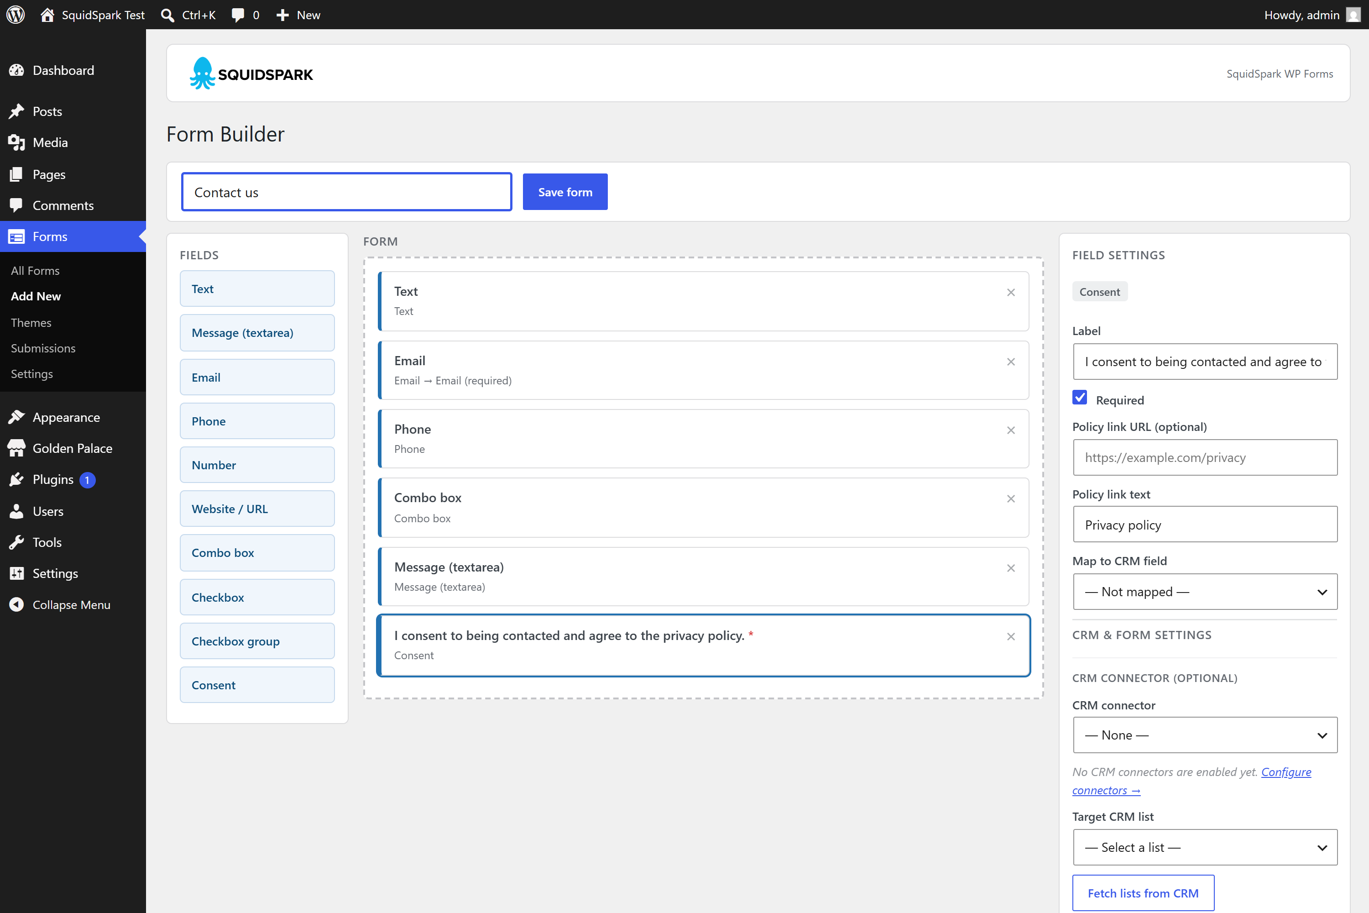Viewport: 1369px width, 913px height.
Task: Open the comments bubble in the admin bar
Action: (x=237, y=15)
